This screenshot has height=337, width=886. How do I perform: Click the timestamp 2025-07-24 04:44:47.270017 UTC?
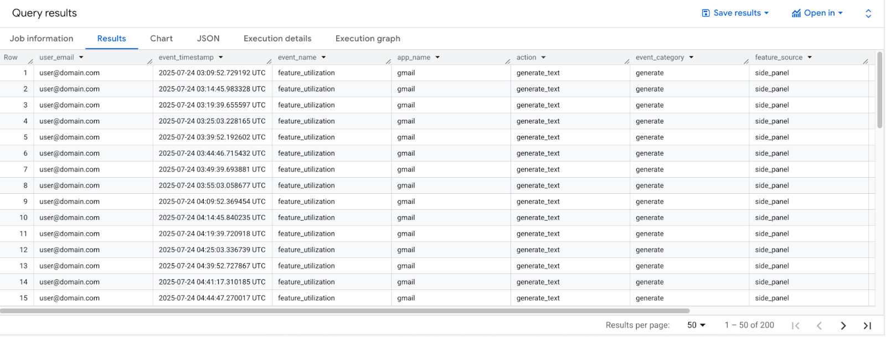coord(212,298)
